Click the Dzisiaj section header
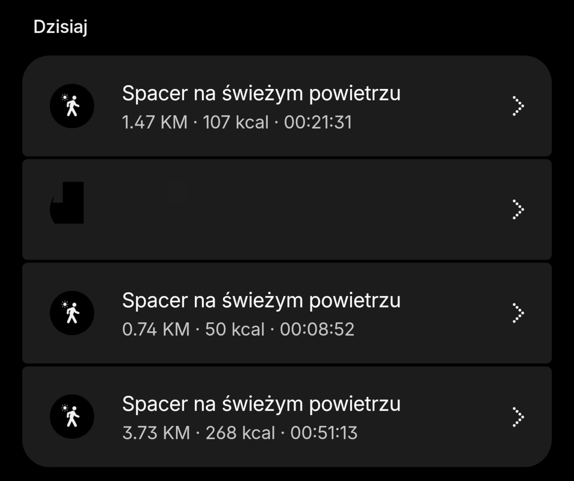This screenshot has width=574, height=481. pos(60,28)
